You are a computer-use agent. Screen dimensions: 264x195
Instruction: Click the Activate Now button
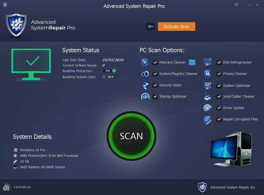point(177,27)
